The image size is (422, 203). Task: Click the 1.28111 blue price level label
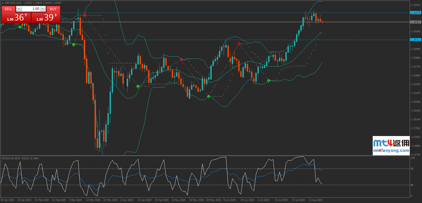tap(416, 40)
